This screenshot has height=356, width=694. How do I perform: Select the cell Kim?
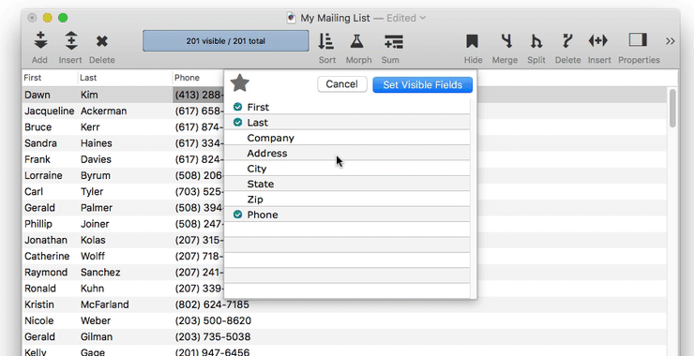[89, 95]
